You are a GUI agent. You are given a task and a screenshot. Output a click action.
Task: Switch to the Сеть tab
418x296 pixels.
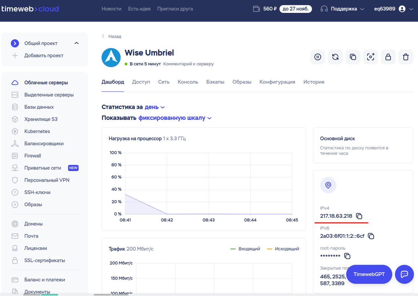tap(164, 82)
